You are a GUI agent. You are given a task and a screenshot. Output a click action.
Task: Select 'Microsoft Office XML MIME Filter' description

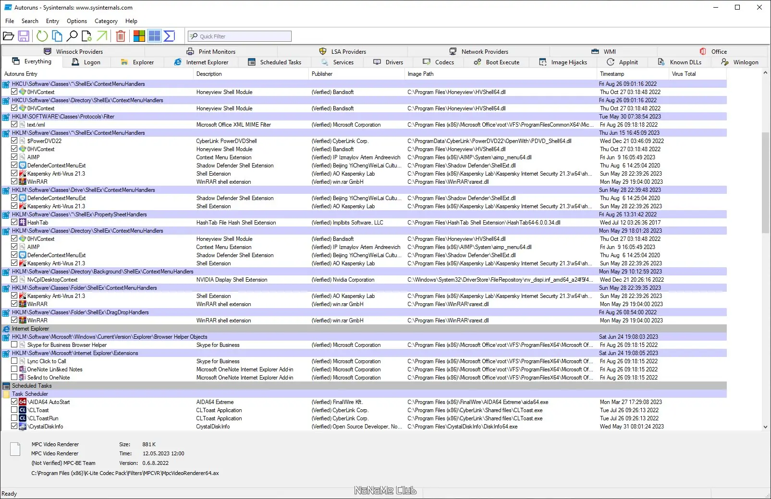[233, 125]
